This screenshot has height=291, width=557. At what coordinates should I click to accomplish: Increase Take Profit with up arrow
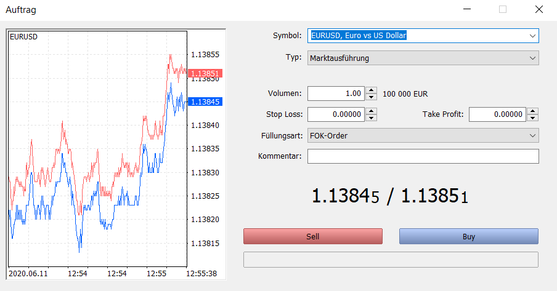[x=532, y=111]
